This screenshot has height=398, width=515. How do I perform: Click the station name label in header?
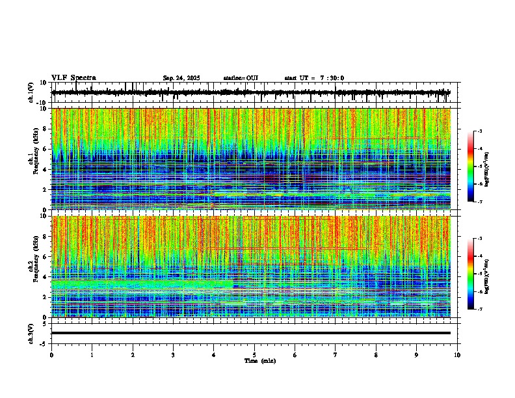click(x=241, y=78)
